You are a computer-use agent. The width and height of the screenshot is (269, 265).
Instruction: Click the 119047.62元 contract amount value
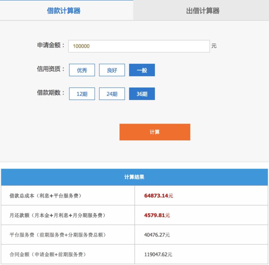pyautogui.click(x=158, y=254)
